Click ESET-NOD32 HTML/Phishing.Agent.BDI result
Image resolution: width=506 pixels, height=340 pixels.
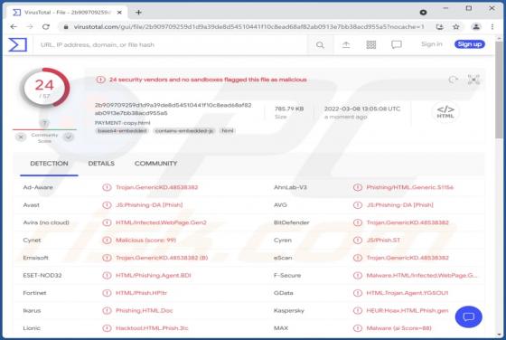click(x=154, y=276)
